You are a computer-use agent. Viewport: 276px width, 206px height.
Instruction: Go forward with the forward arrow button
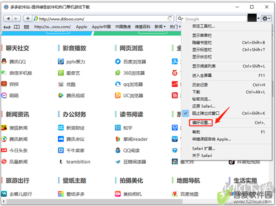[x=16, y=18]
